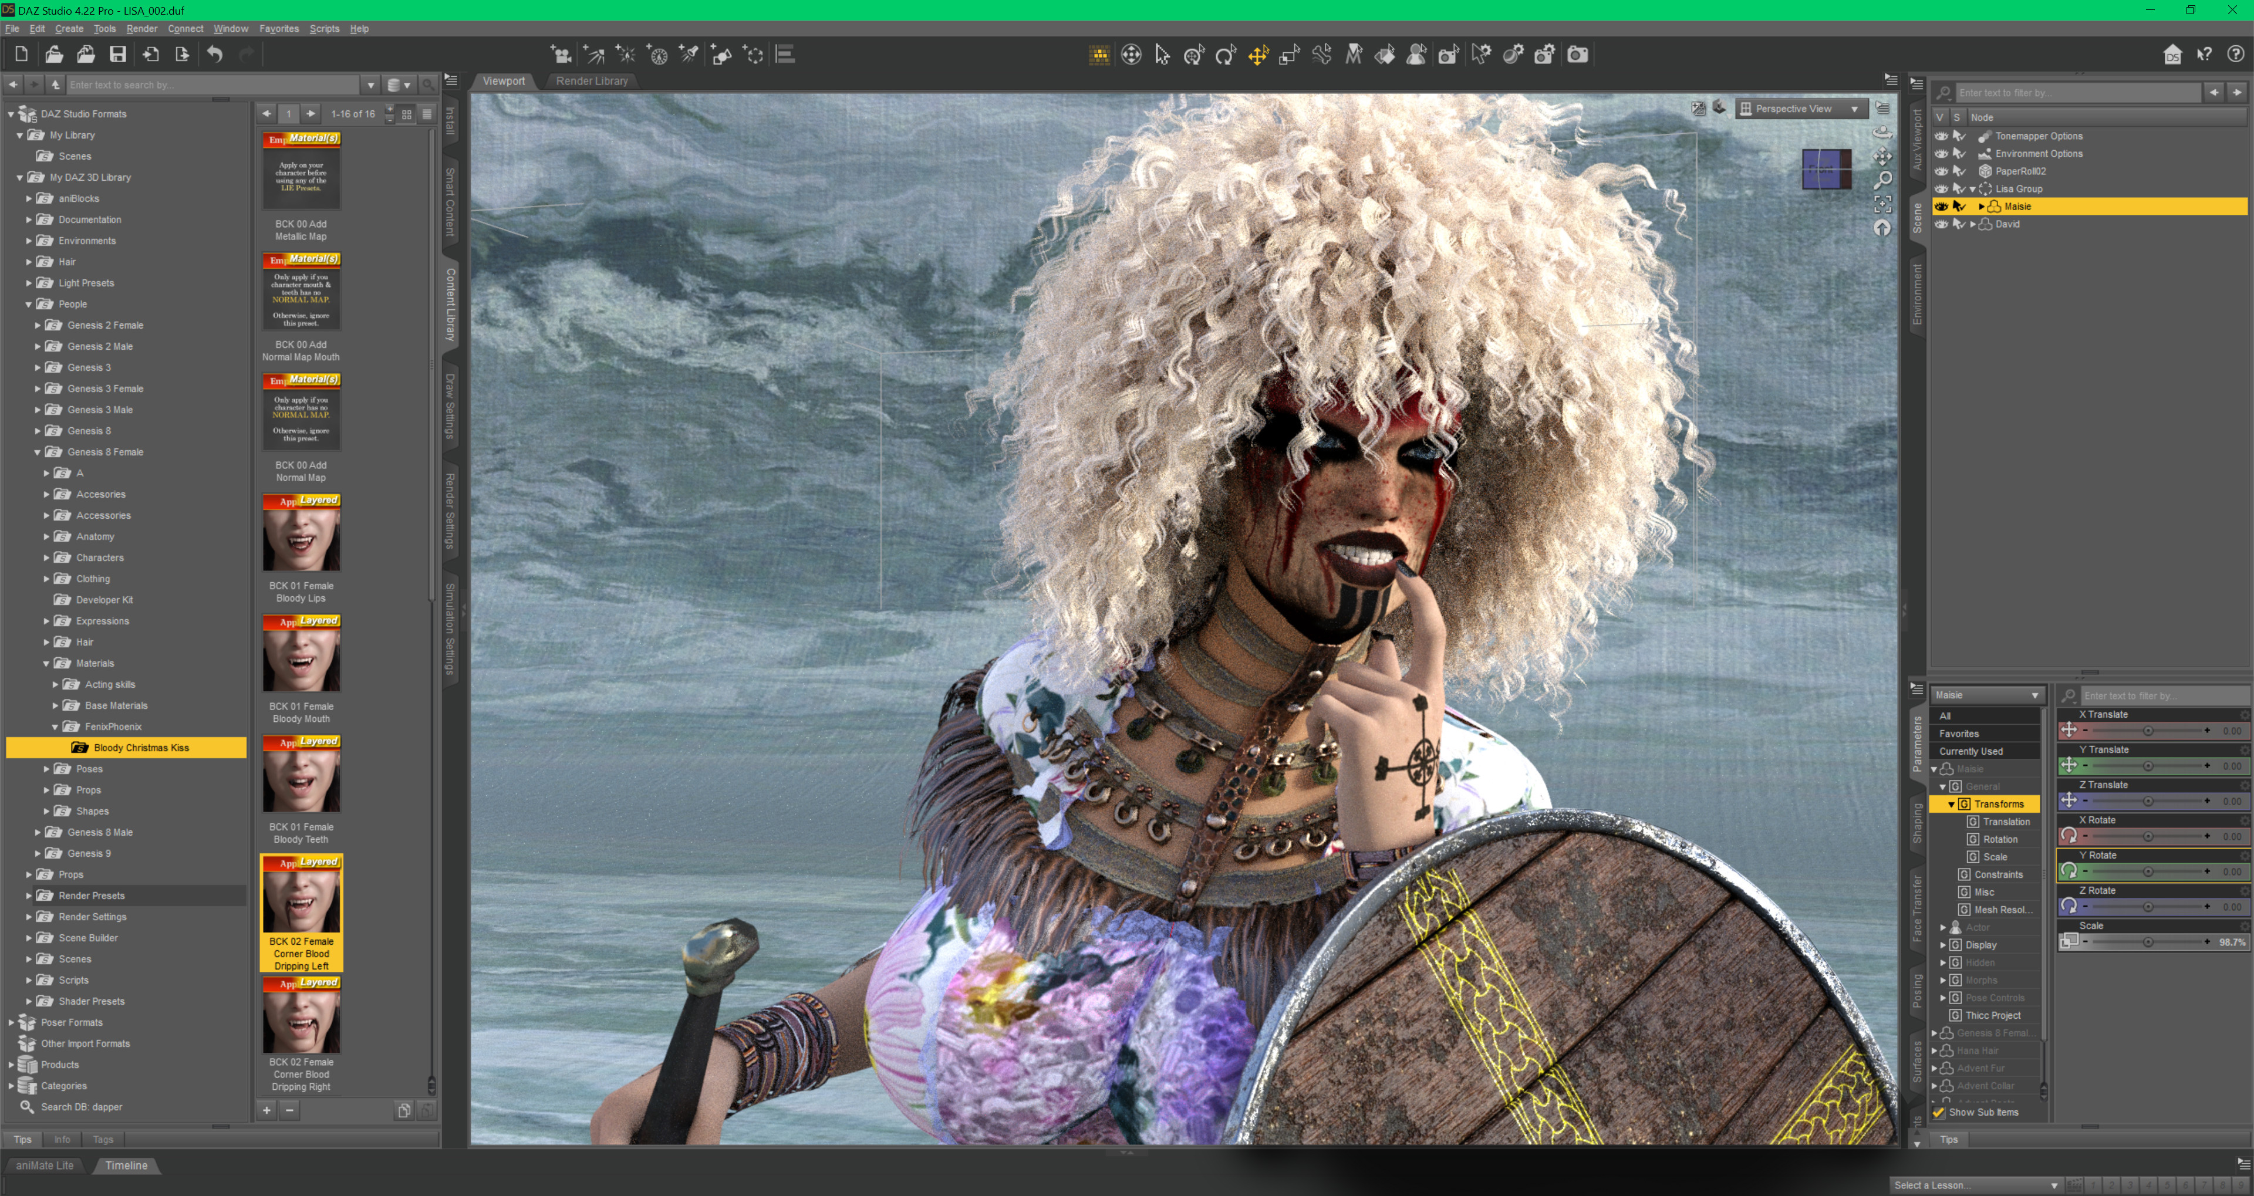The image size is (2254, 1196).
Task: Adjust the X Translate slider
Action: point(2148,731)
